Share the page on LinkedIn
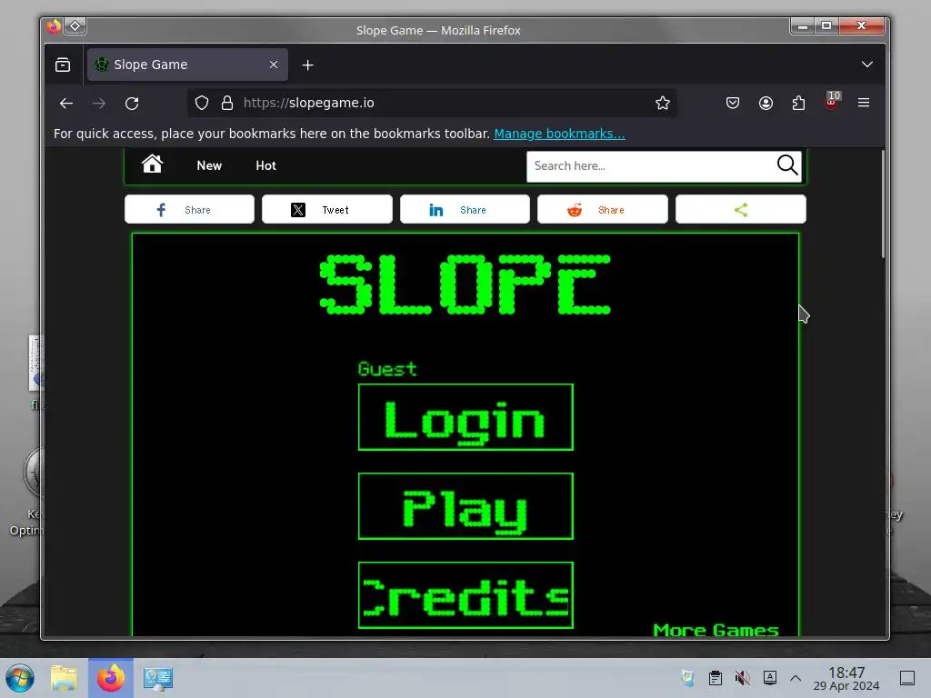This screenshot has width=931, height=698. pos(465,210)
